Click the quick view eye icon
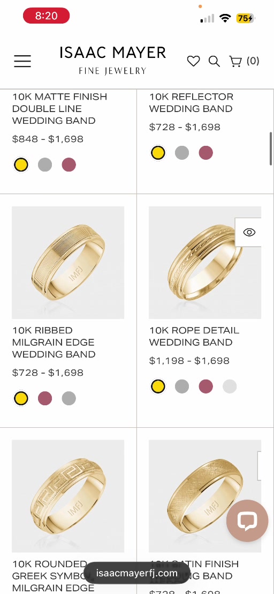The height and width of the screenshot is (594, 274). pyautogui.click(x=249, y=232)
